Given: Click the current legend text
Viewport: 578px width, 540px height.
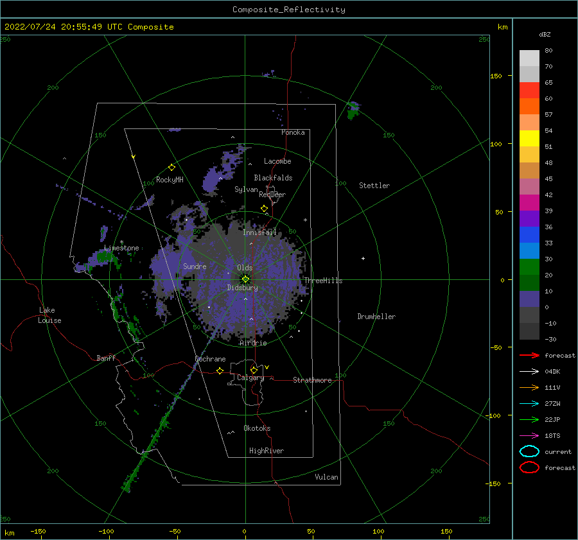Looking at the screenshot, I should (x=558, y=451).
